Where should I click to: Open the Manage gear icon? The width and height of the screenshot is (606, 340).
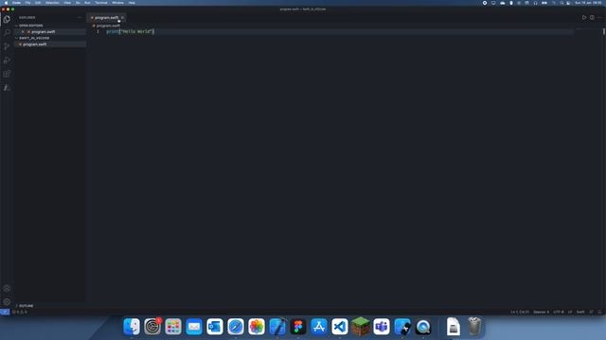7,302
